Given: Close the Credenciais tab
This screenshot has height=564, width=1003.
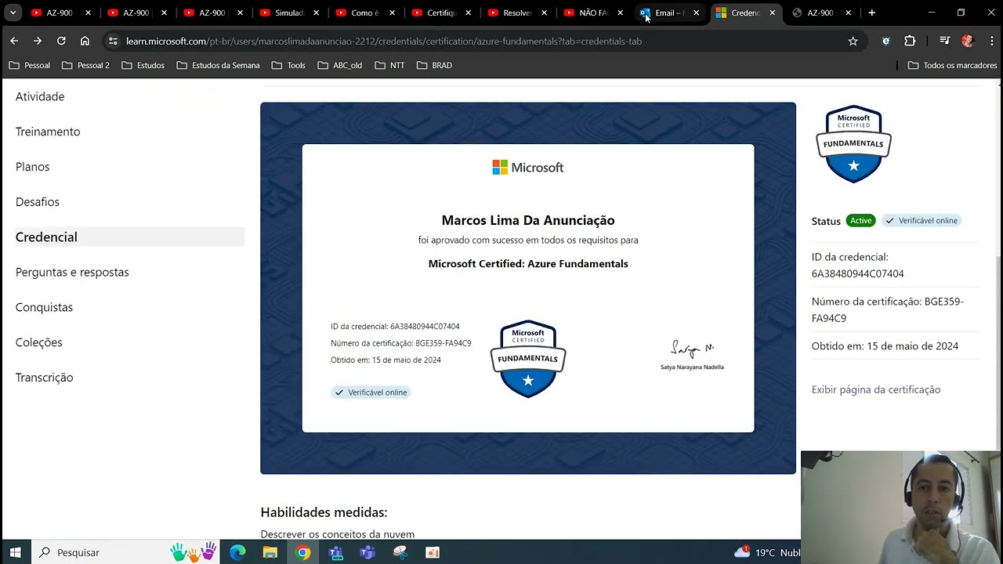Looking at the screenshot, I should [x=772, y=13].
